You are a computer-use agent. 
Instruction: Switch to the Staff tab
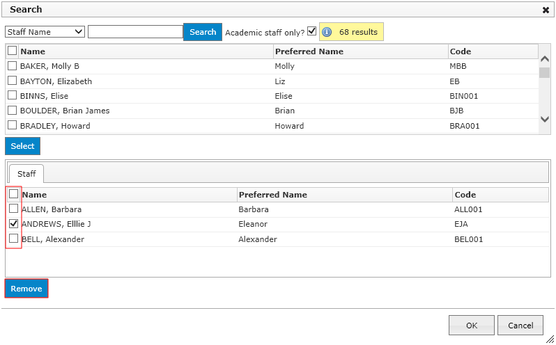click(x=26, y=174)
